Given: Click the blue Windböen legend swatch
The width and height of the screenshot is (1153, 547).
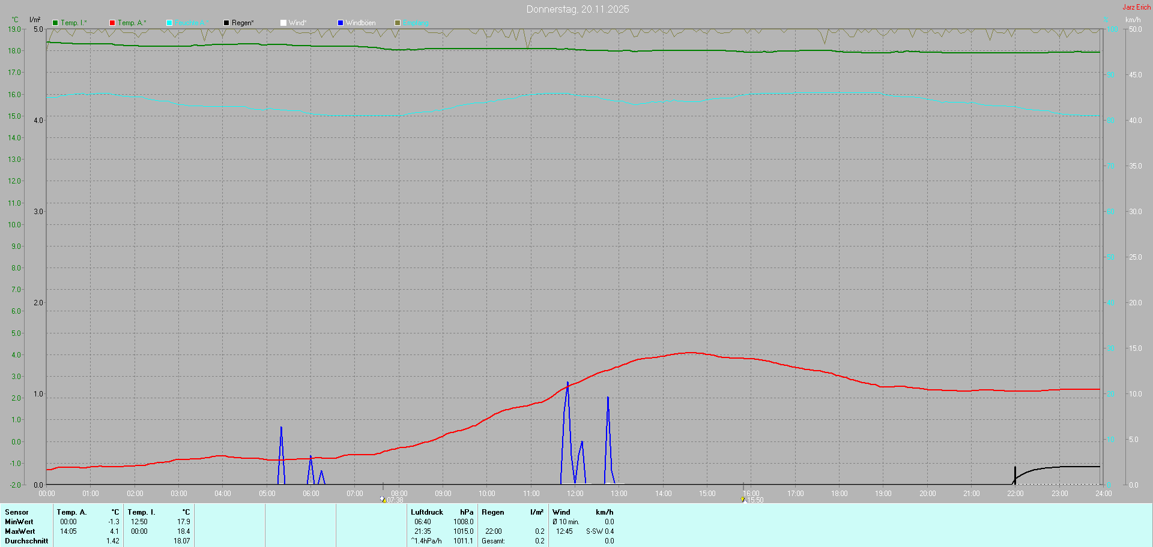Looking at the screenshot, I should click(x=340, y=23).
